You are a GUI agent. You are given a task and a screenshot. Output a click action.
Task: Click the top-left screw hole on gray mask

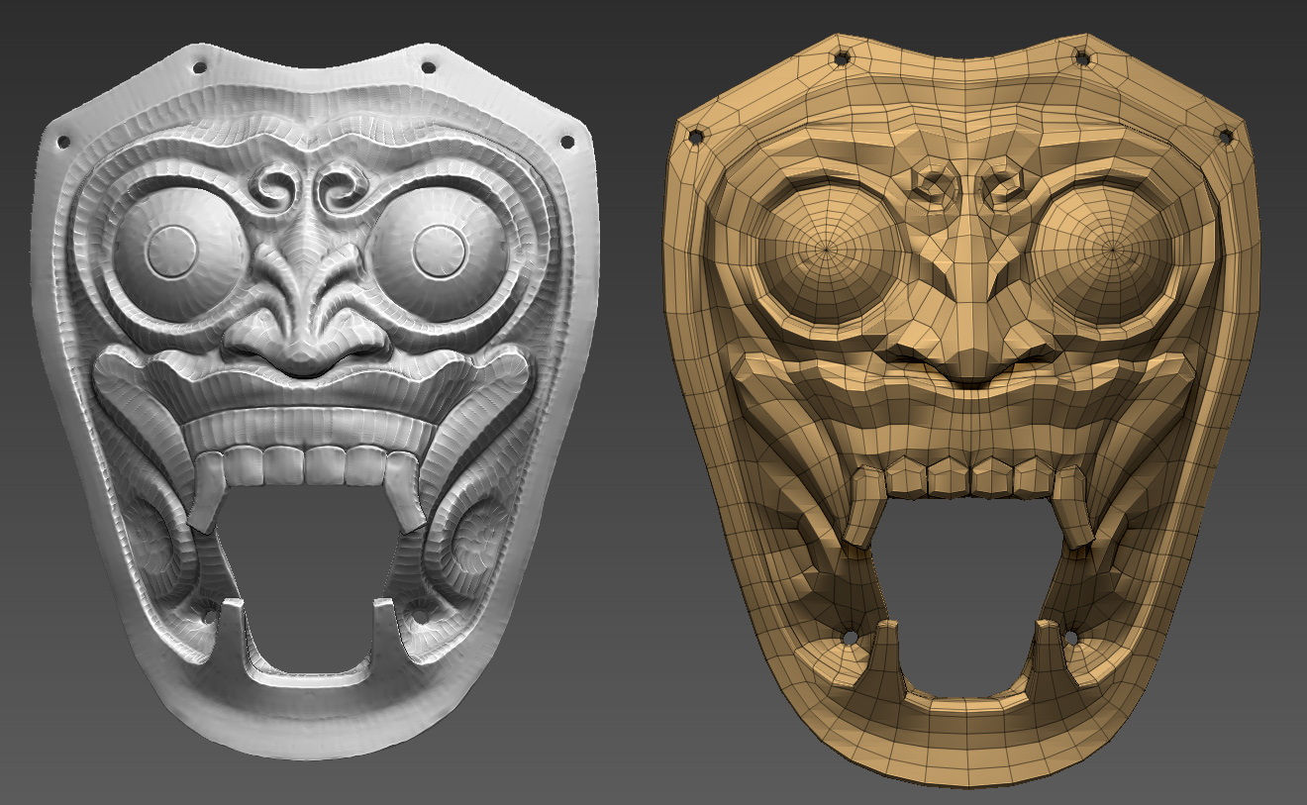[199, 68]
